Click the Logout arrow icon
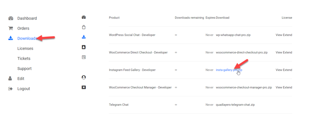The image size is (316, 121). pyautogui.click(x=10, y=89)
